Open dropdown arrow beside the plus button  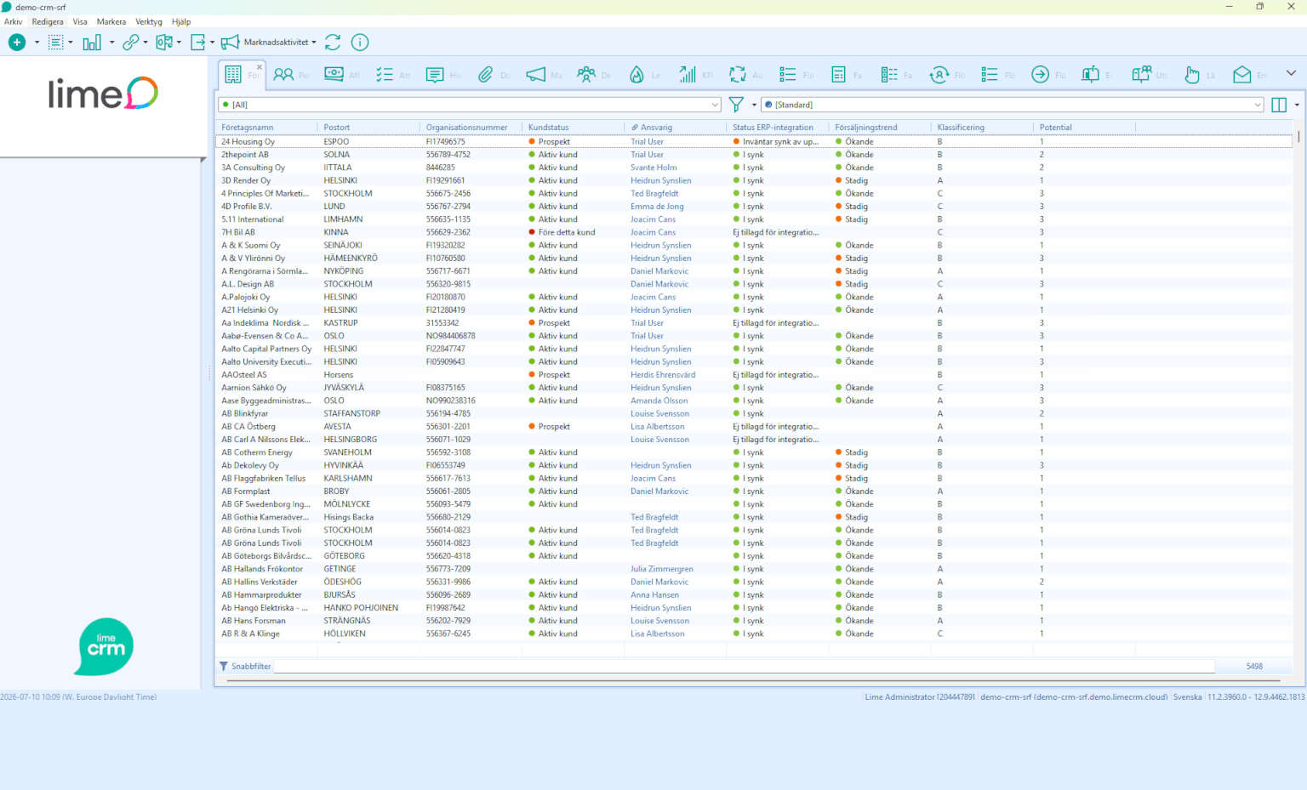click(x=37, y=43)
